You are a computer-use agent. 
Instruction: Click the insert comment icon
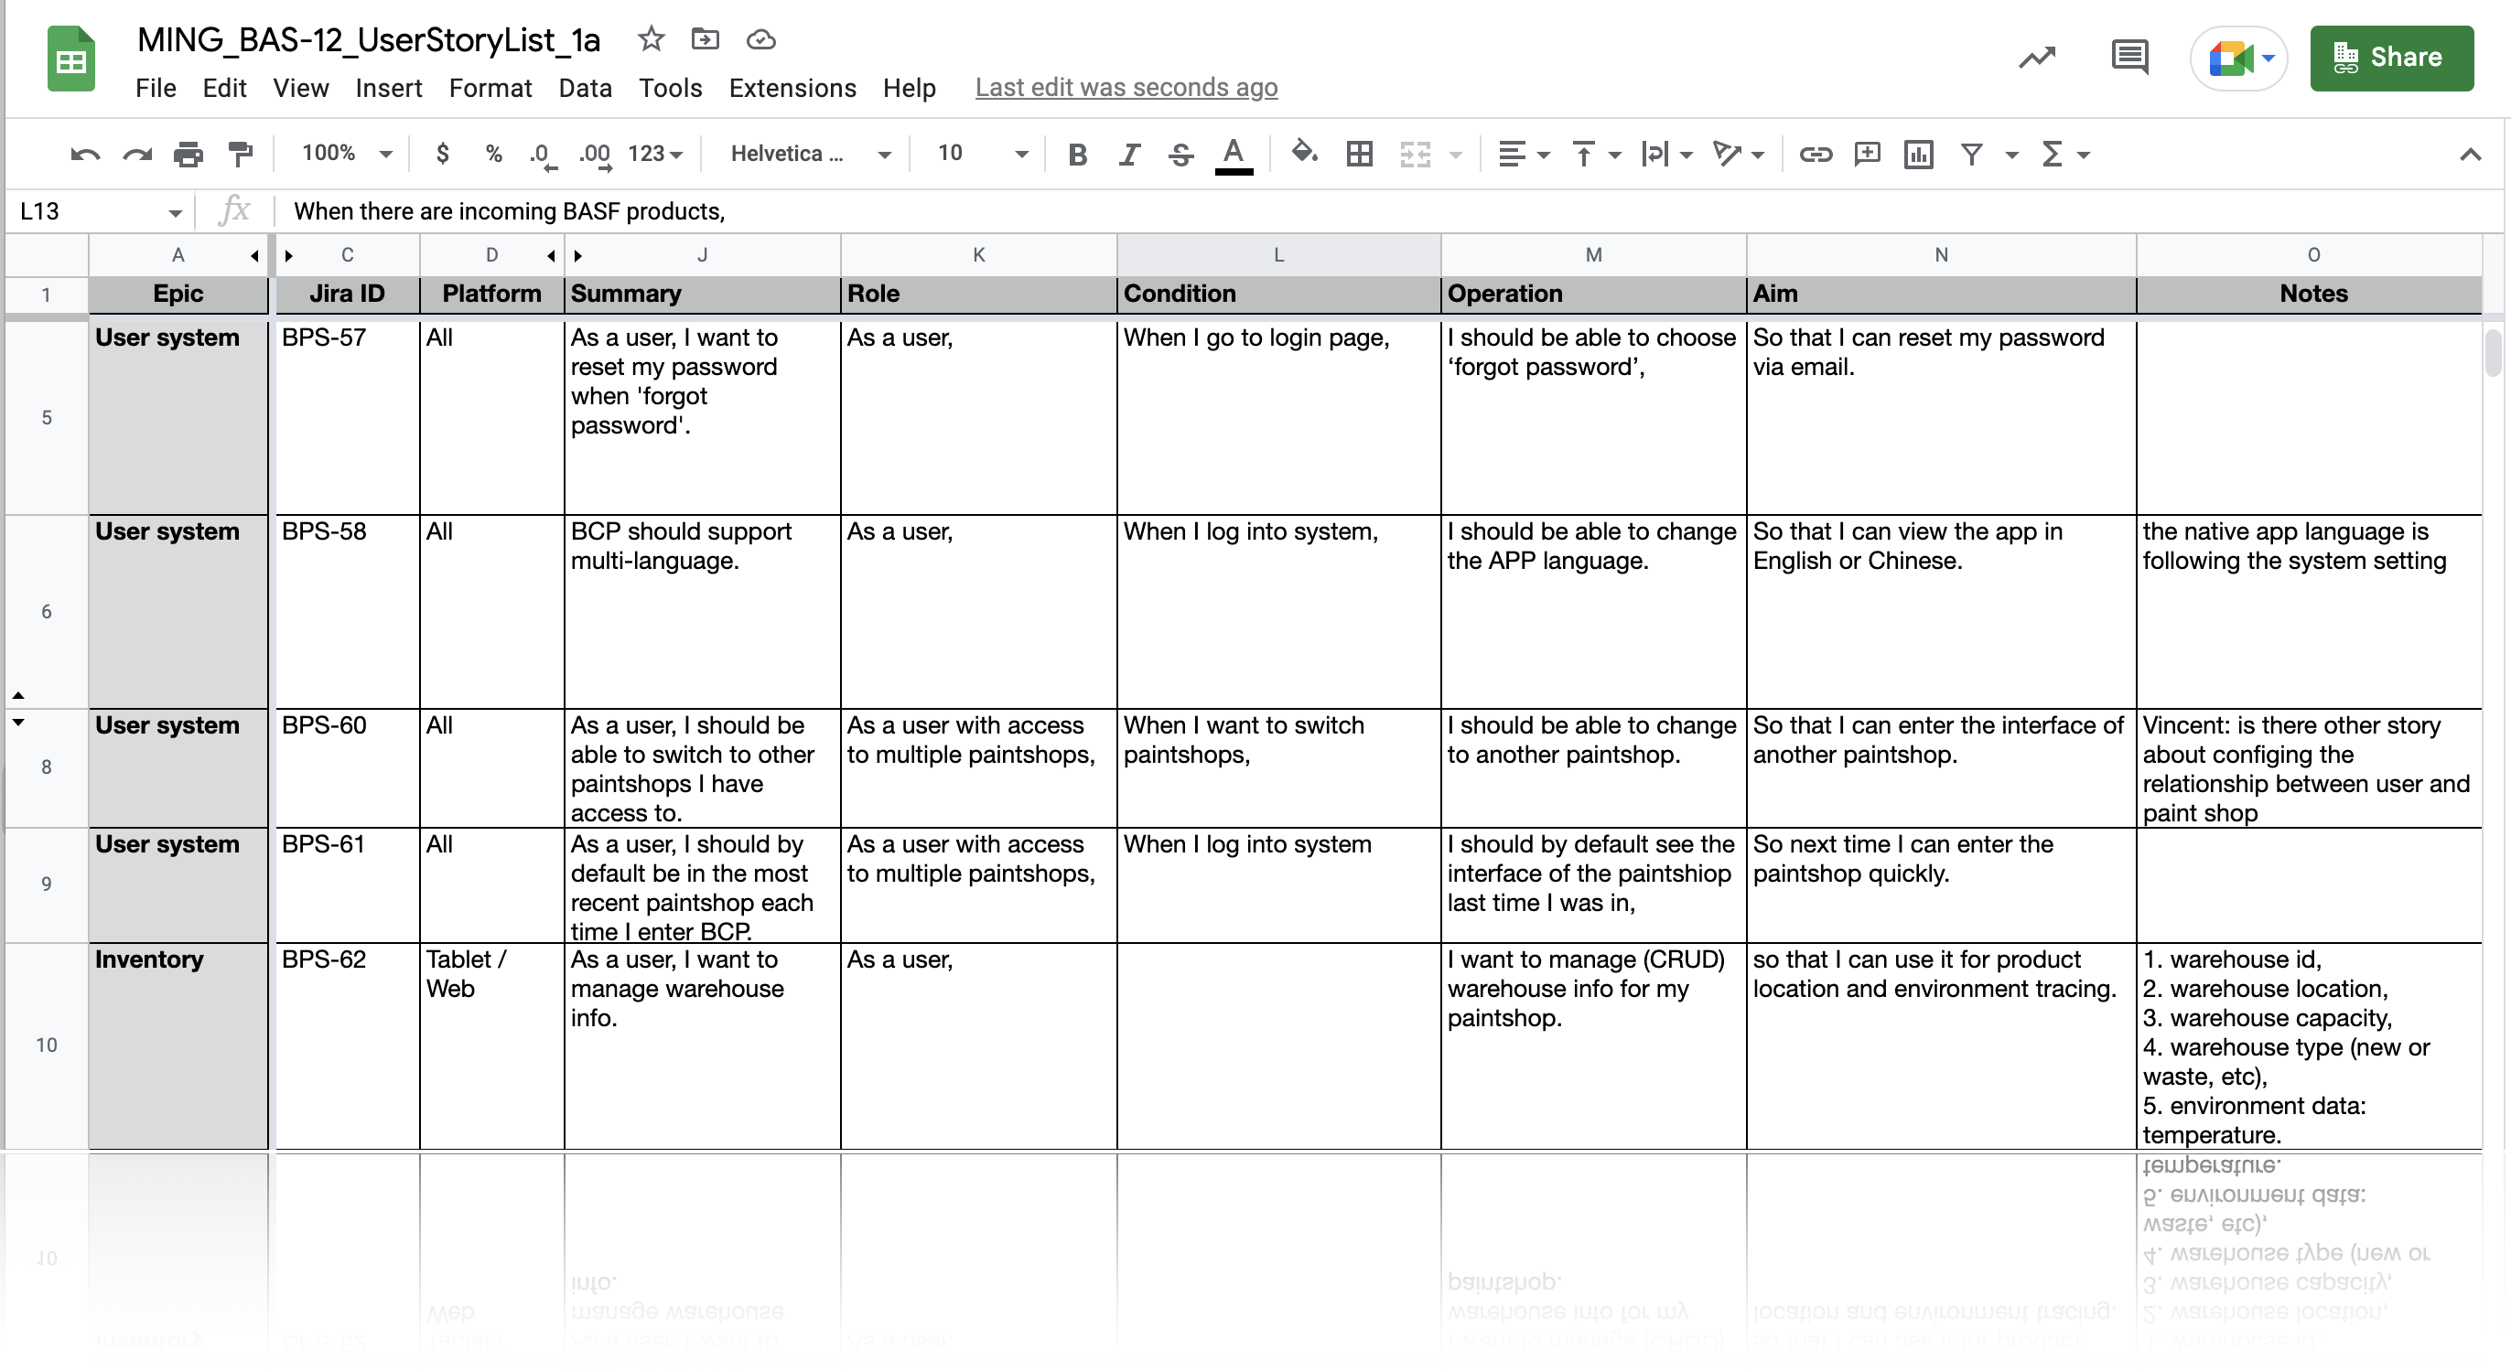[1866, 154]
